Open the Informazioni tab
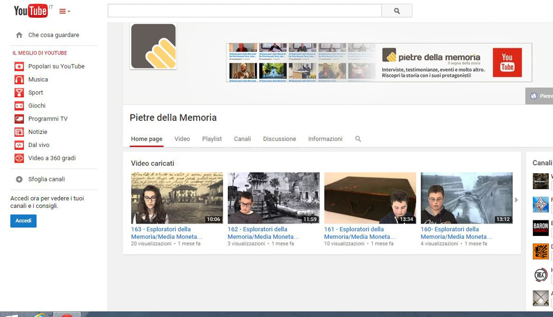Viewport: 553px width, 317px height. coord(325,139)
